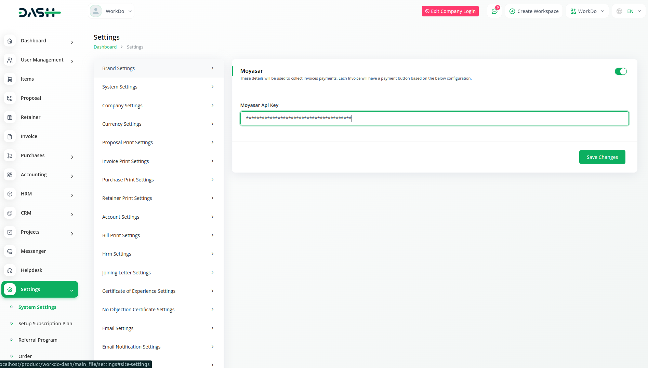Open Purchase Print Settings section

(x=158, y=180)
